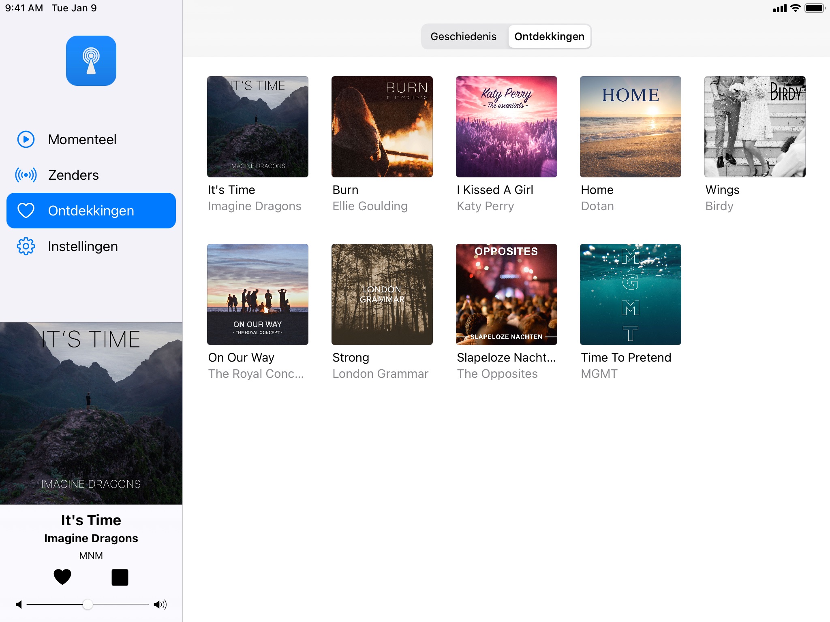Click the radio tower app icon
The height and width of the screenshot is (622, 830).
click(x=91, y=60)
